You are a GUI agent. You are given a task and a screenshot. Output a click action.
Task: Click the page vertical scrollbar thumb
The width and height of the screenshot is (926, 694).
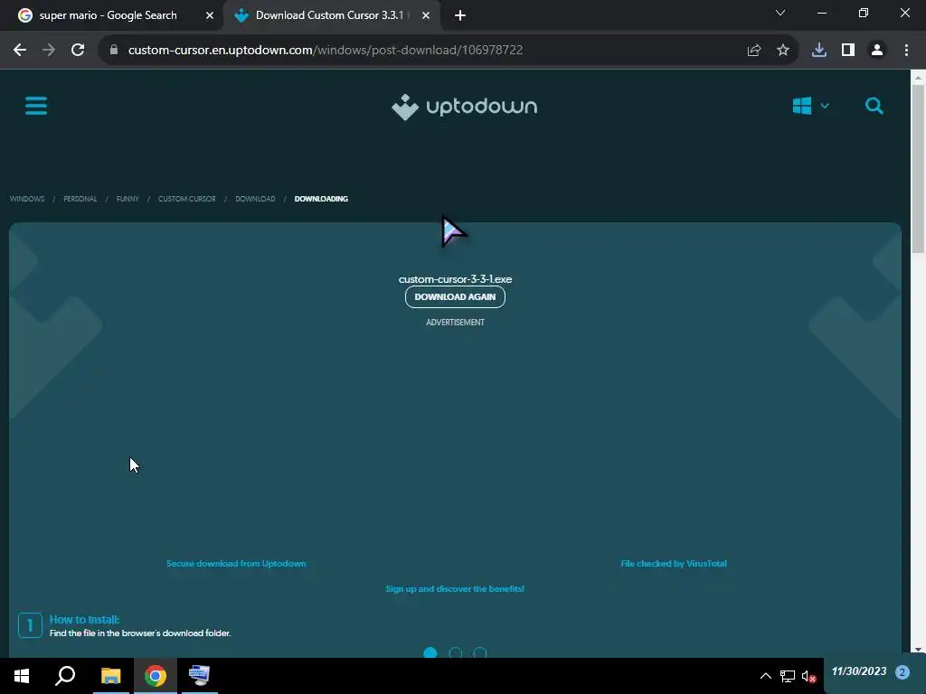tap(918, 169)
